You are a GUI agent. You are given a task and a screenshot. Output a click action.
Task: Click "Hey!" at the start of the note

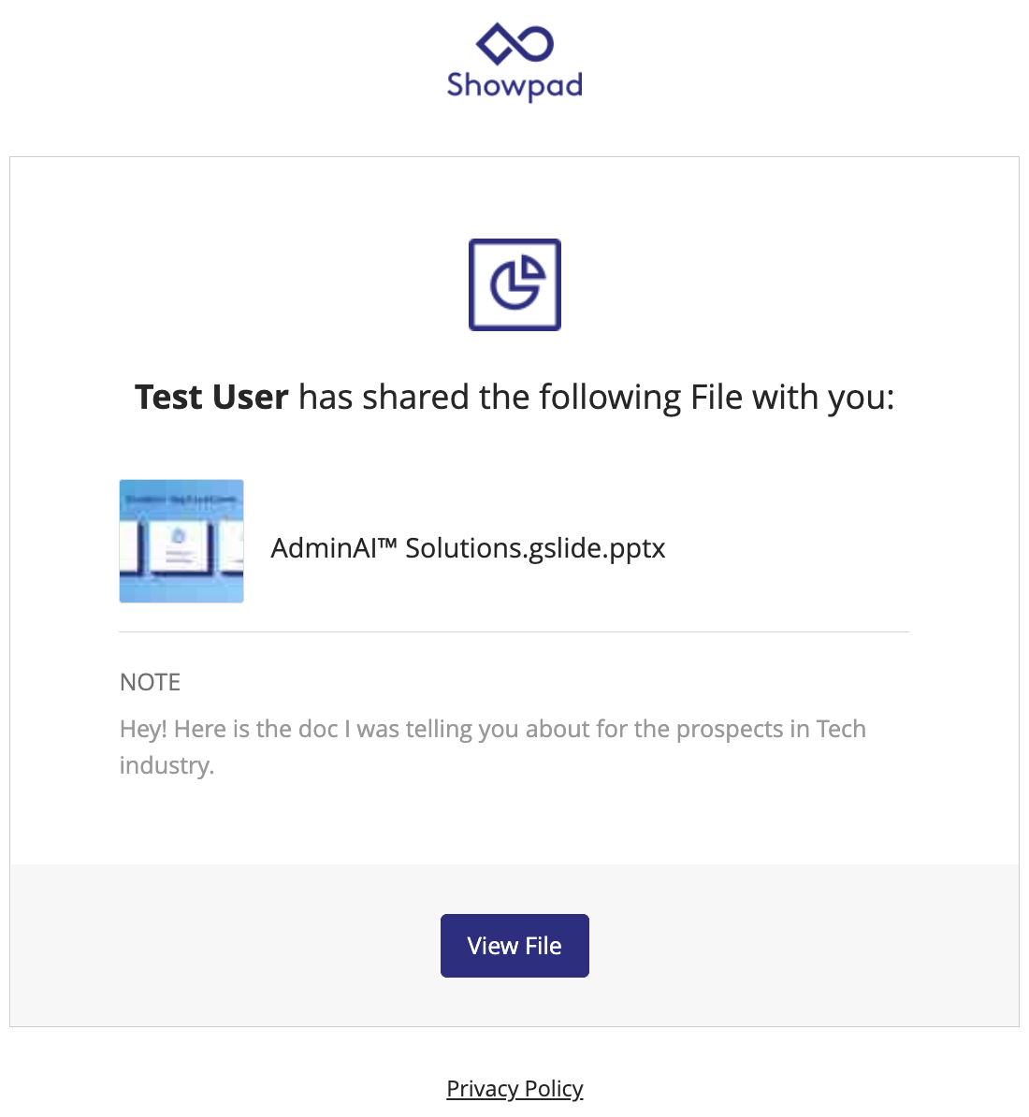143,729
